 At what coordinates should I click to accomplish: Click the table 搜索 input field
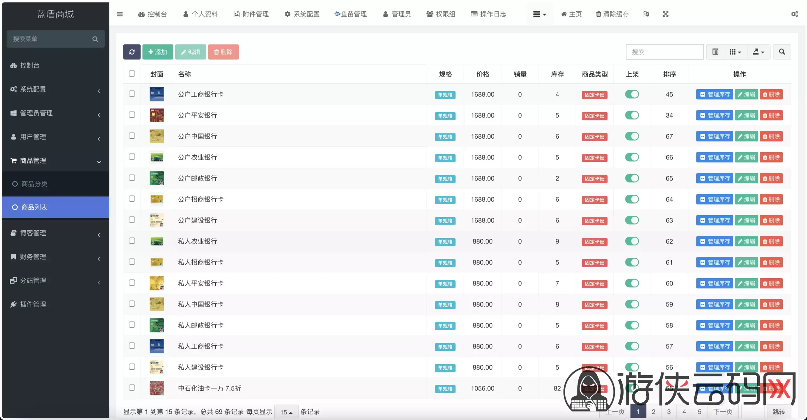665,52
